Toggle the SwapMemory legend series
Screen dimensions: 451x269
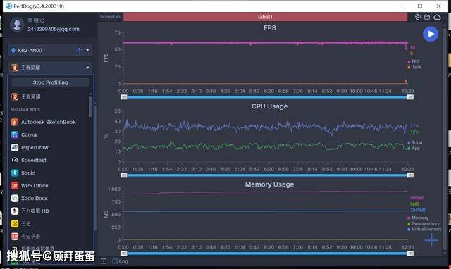pos(424,223)
